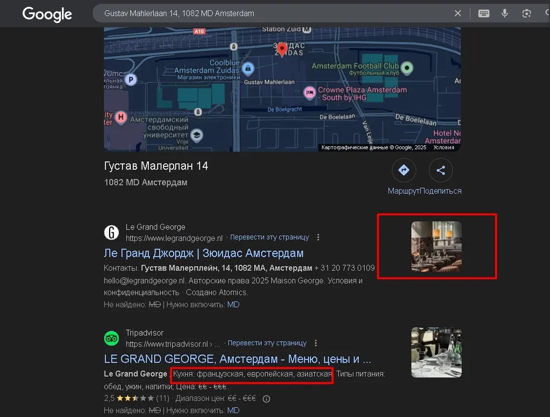
Task: Open Le Grand George restaurant thumbnail image
Action: [x=436, y=246]
